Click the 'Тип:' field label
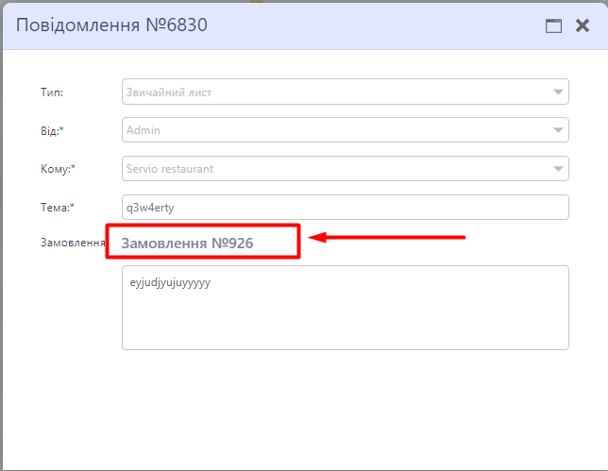The width and height of the screenshot is (608, 471). point(52,93)
